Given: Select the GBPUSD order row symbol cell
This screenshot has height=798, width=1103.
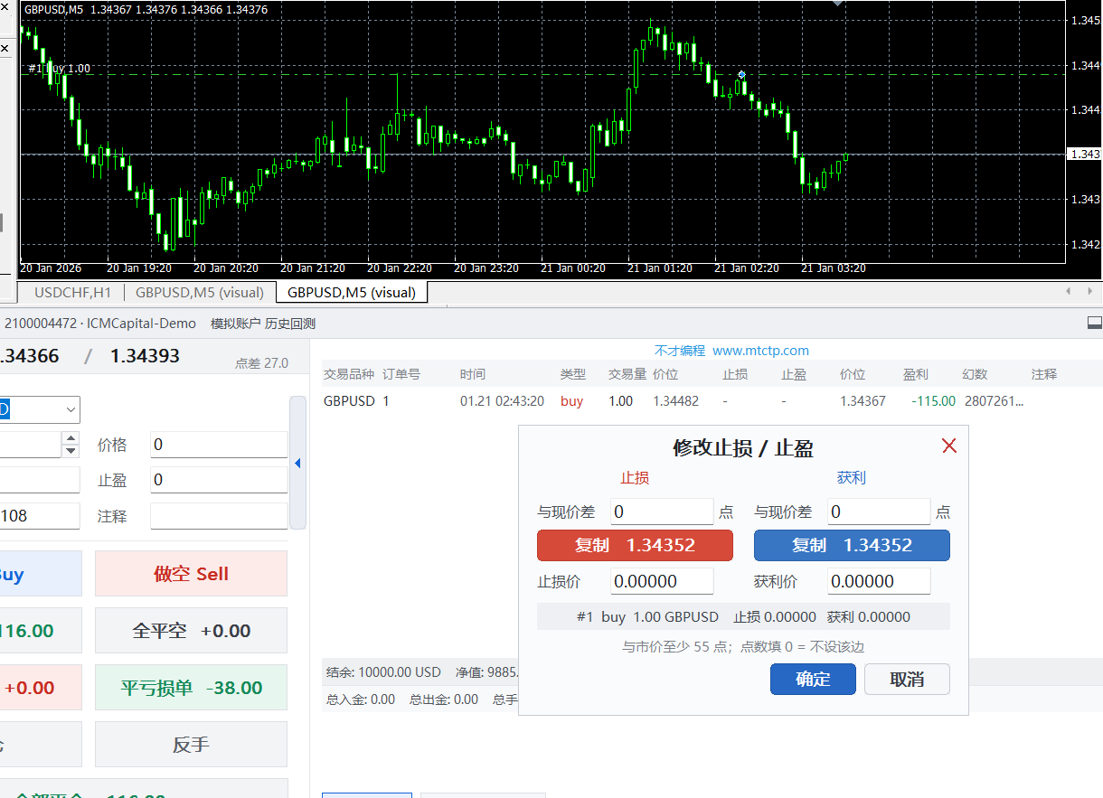Looking at the screenshot, I should pos(349,401).
